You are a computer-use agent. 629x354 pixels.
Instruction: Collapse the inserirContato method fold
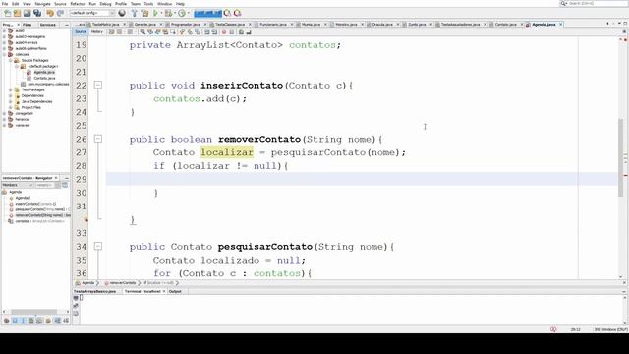click(x=98, y=85)
